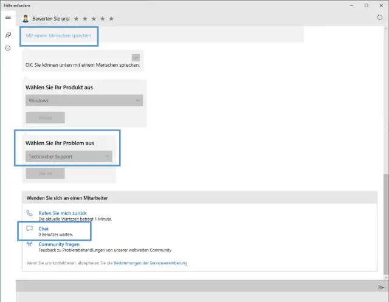Viewport: 389px width, 302px height.
Task: Click the virtual agent avatar icon
Action: 26,18
